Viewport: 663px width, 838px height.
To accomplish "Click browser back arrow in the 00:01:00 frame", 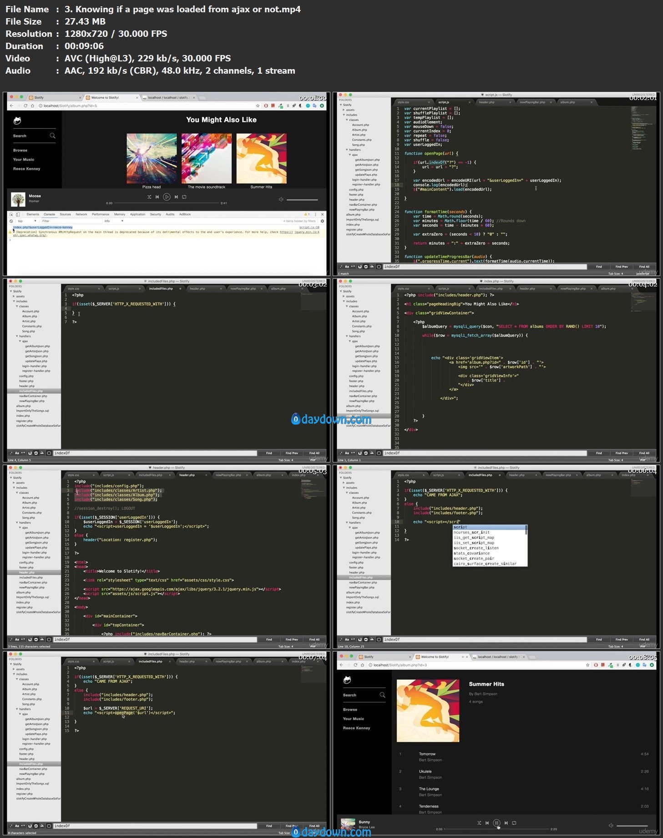I will pyautogui.click(x=11, y=105).
